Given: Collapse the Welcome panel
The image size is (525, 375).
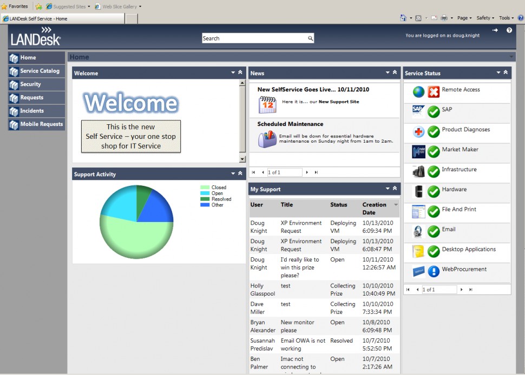Looking at the screenshot, I should (240, 72).
